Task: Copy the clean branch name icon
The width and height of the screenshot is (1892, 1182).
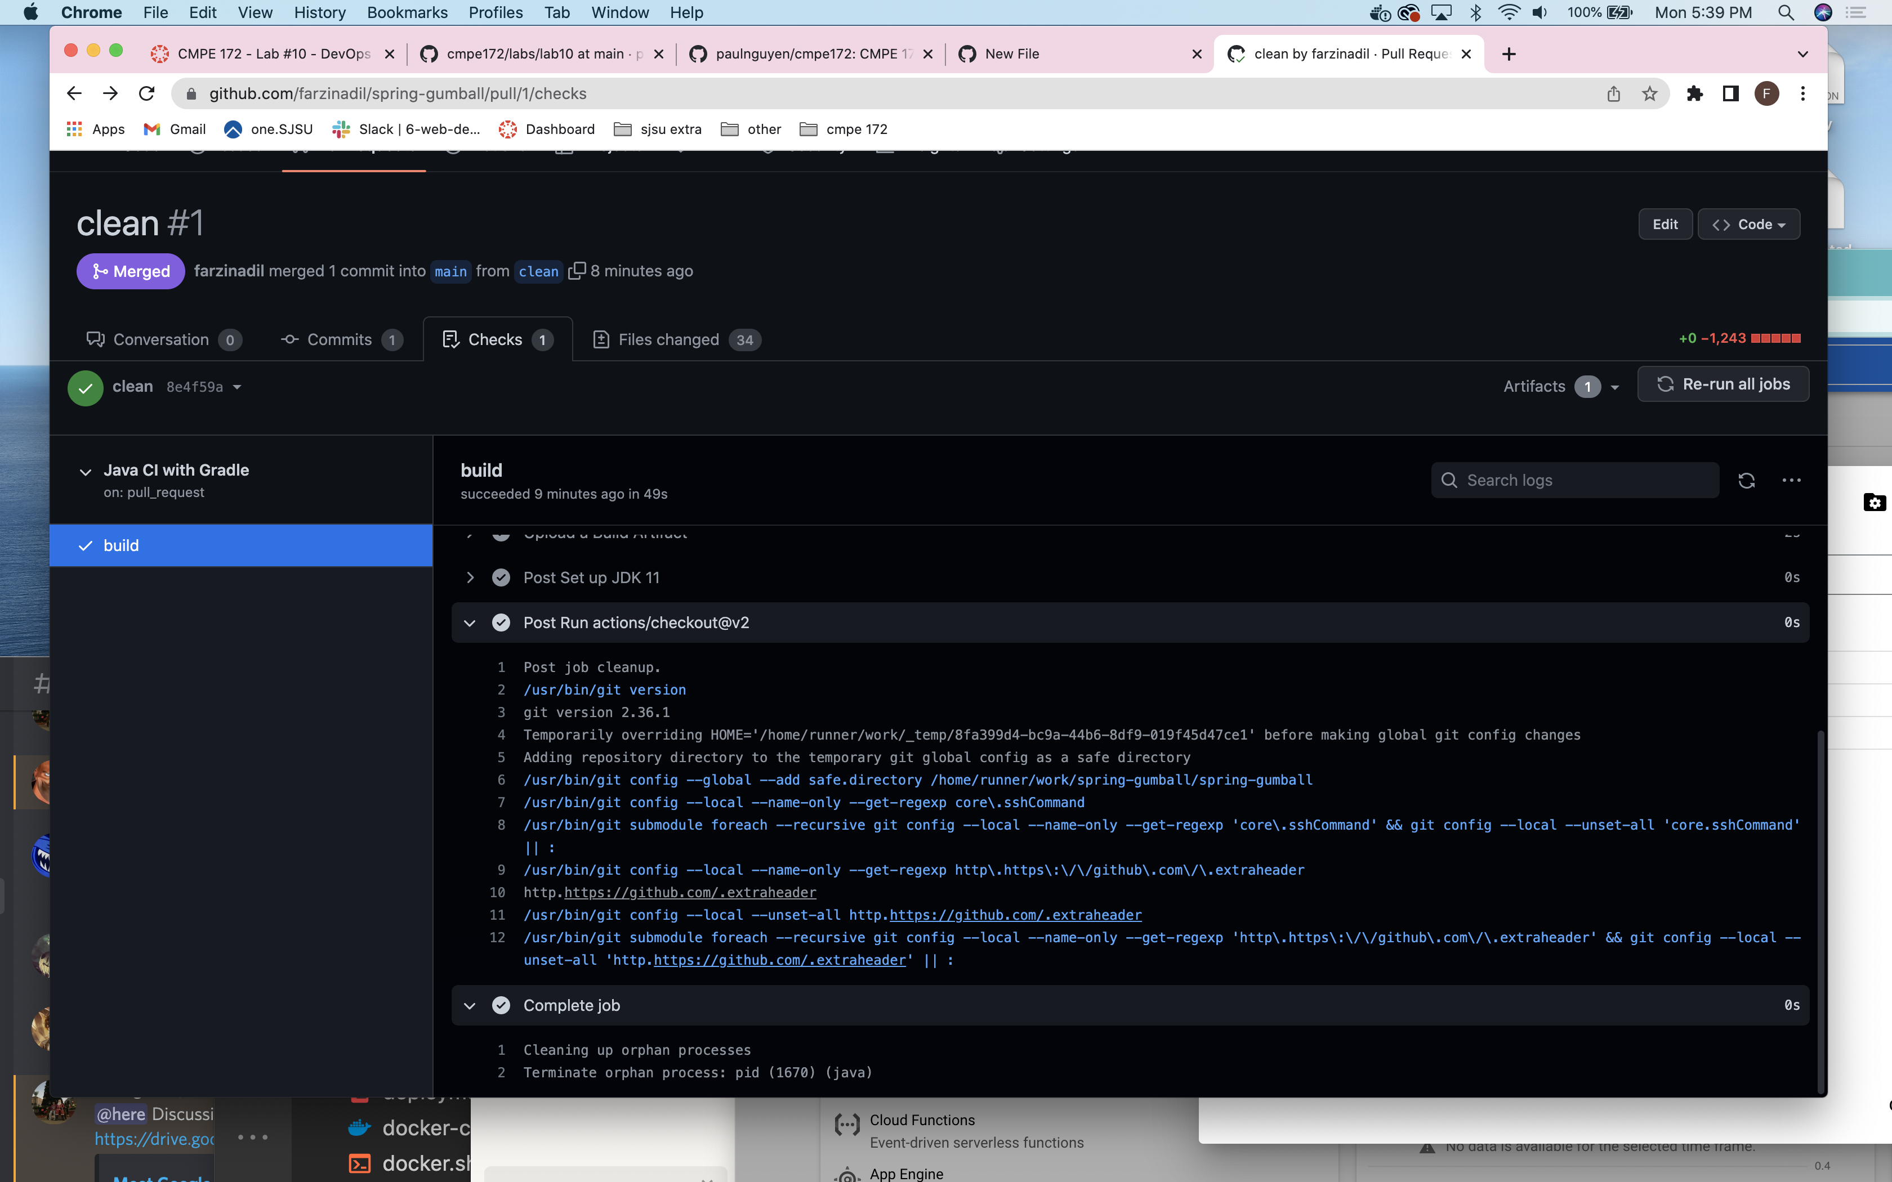Action: coord(576,271)
